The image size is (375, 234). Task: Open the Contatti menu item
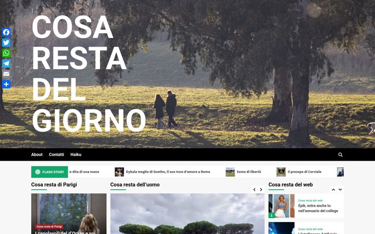56,154
